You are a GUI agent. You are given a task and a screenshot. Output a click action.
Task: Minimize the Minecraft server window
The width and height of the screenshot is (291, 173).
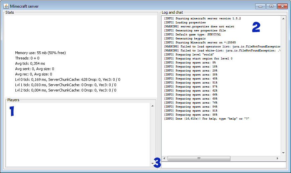[260, 6]
